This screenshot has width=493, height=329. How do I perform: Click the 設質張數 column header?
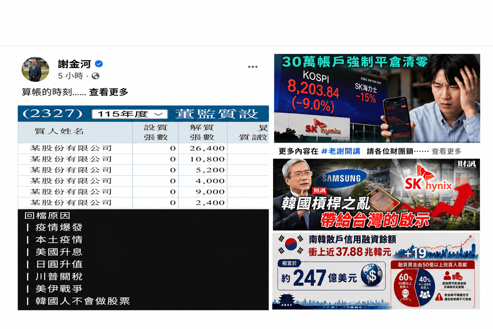[156, 132]
